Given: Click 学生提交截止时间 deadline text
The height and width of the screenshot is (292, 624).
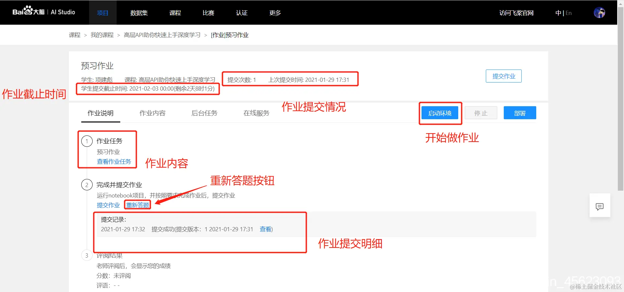Looking at the screenshot, I should point(148,89).
